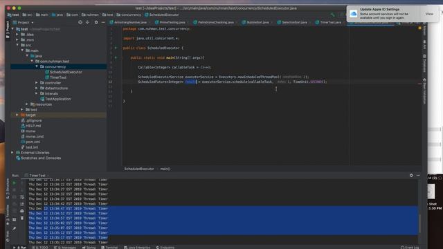Image resolution: width=443 pixels, height=249 pixels.
Task: Open Project panel settings gear
Action: [x=96, y=22]
